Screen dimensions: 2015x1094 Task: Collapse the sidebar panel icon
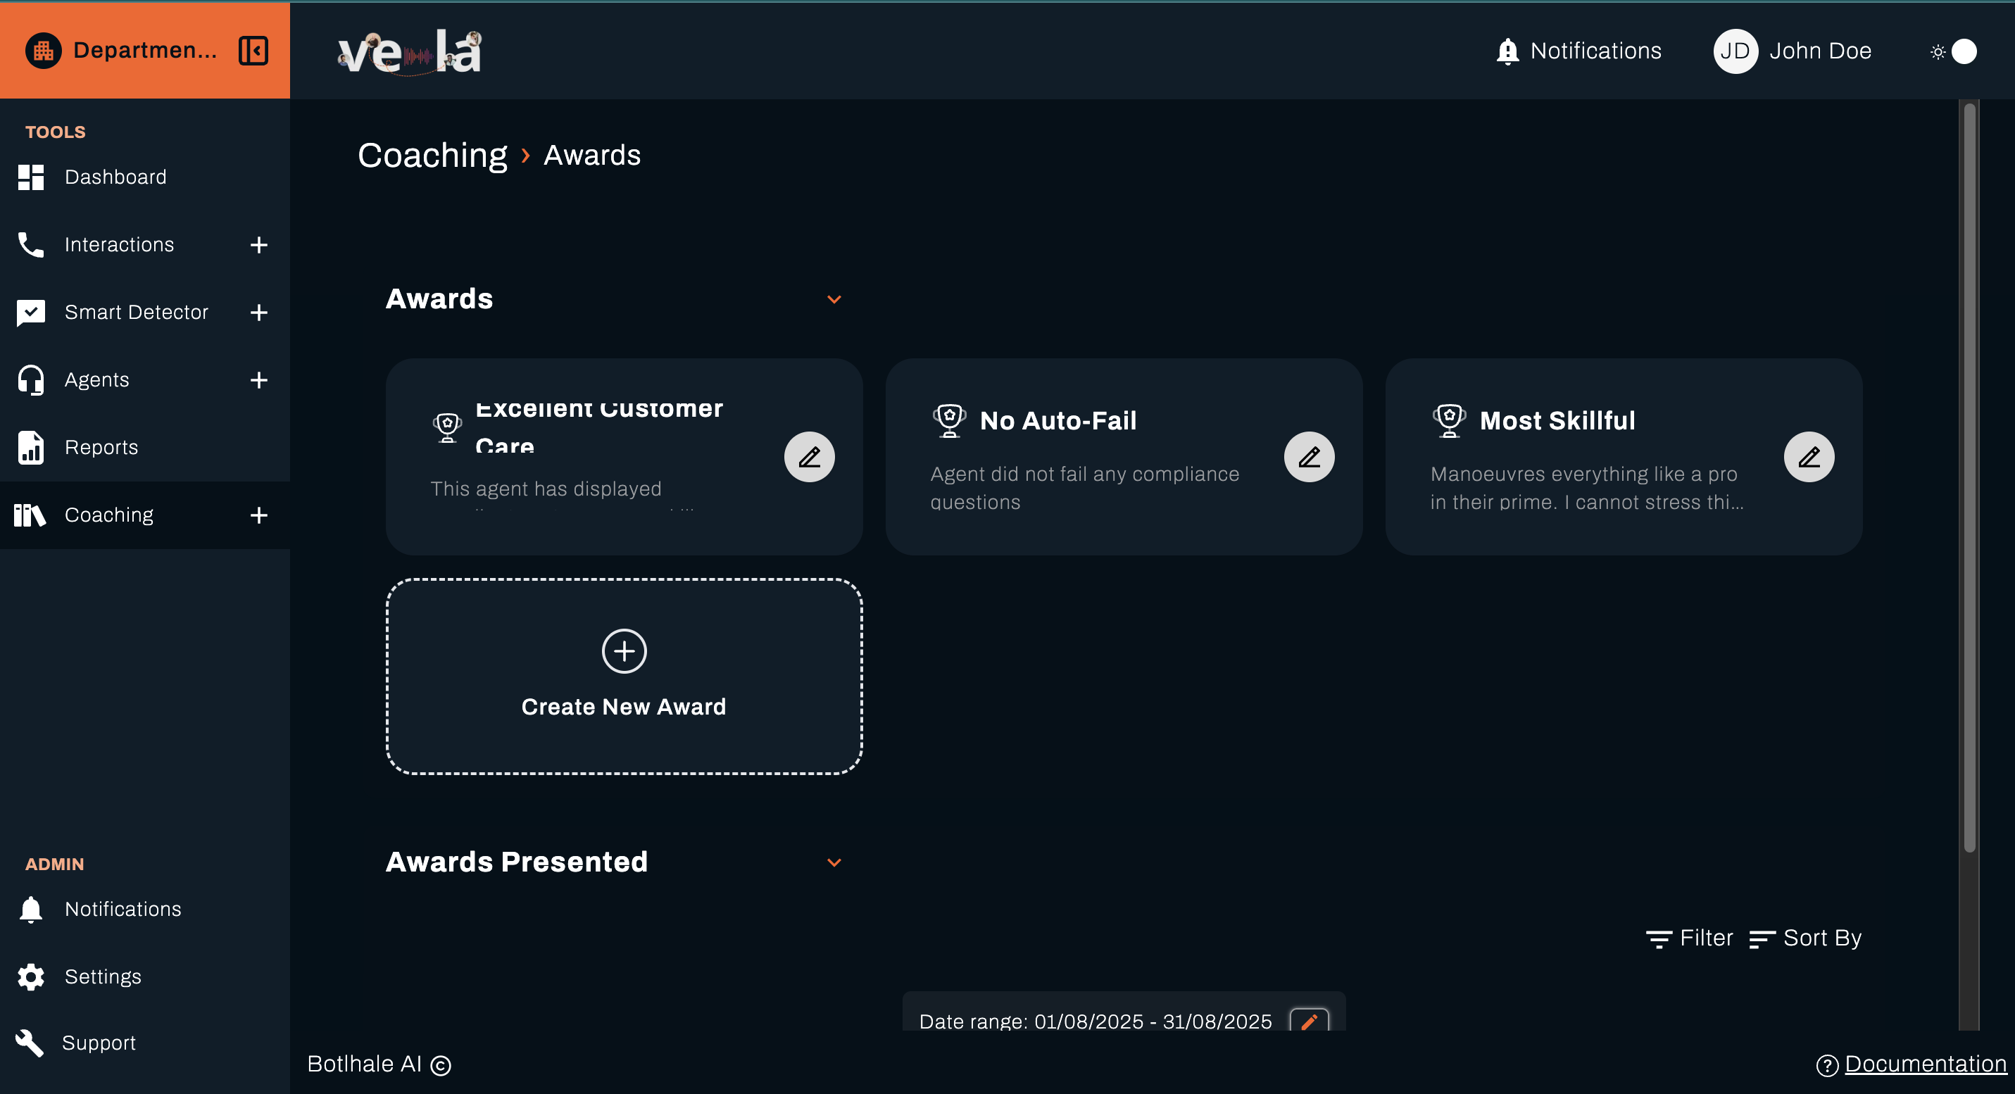(253, 51)
